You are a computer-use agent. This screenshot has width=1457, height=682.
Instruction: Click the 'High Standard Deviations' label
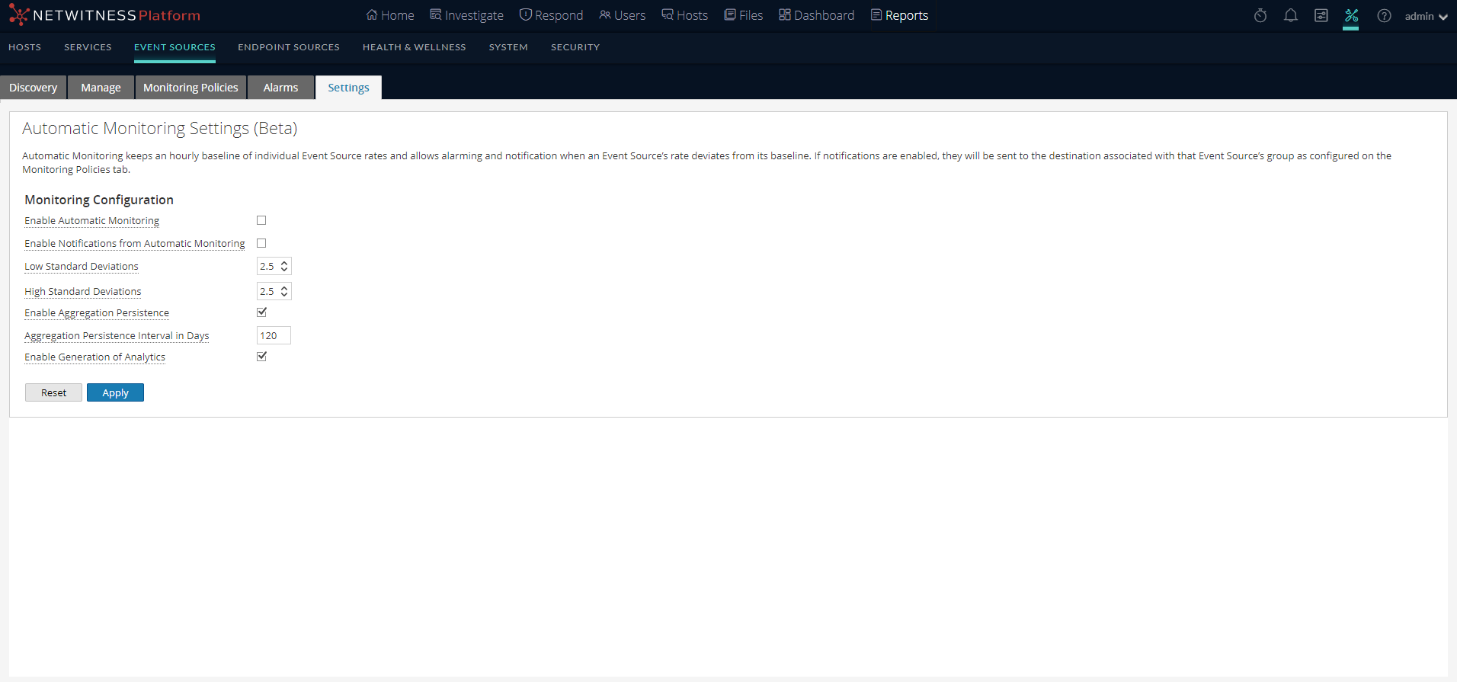[x=83, y=292]
